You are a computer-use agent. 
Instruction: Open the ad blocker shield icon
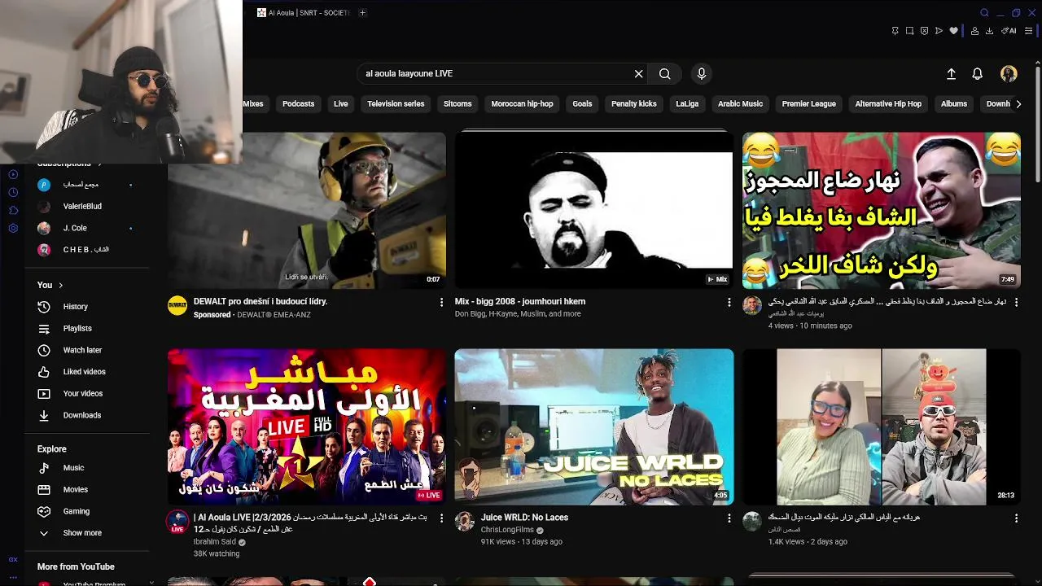(x=924, y=31)
